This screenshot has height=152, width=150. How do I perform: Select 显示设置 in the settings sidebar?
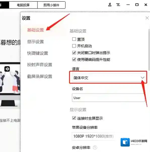point(35,42)
